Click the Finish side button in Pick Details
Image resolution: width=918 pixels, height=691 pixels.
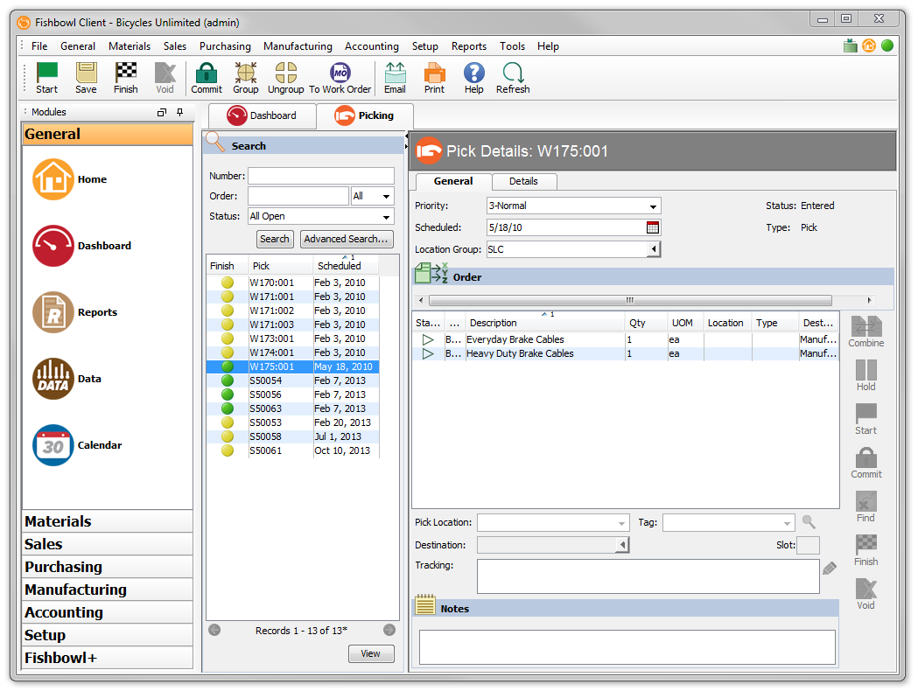[866, 550]
